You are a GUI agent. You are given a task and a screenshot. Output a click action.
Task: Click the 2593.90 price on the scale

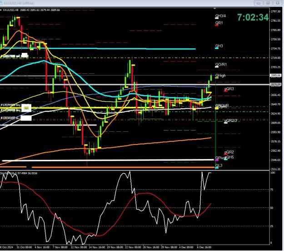(276, 132)
